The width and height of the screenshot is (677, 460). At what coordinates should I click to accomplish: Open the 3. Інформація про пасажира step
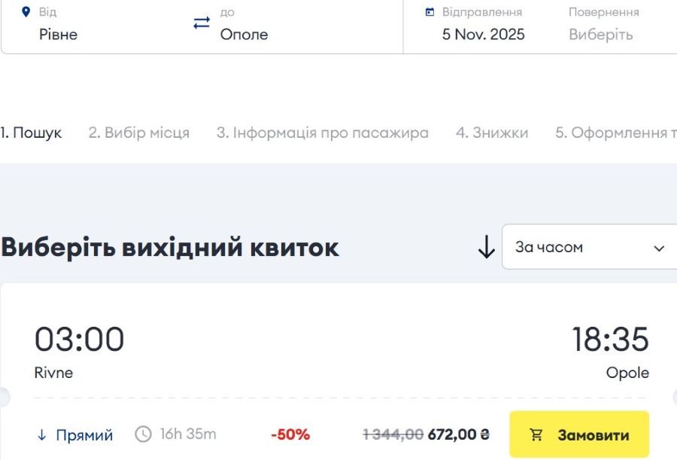tap(323, 133)
